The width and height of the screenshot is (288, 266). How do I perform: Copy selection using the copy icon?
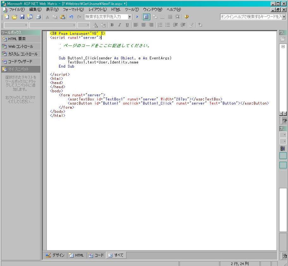pyautogui.click(x=55, y=17)
